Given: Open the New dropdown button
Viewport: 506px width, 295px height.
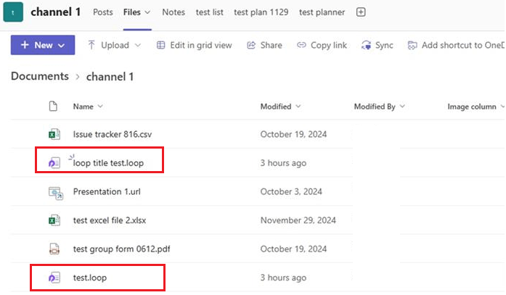Looking at the screenshot, I should tap(43, 45).
